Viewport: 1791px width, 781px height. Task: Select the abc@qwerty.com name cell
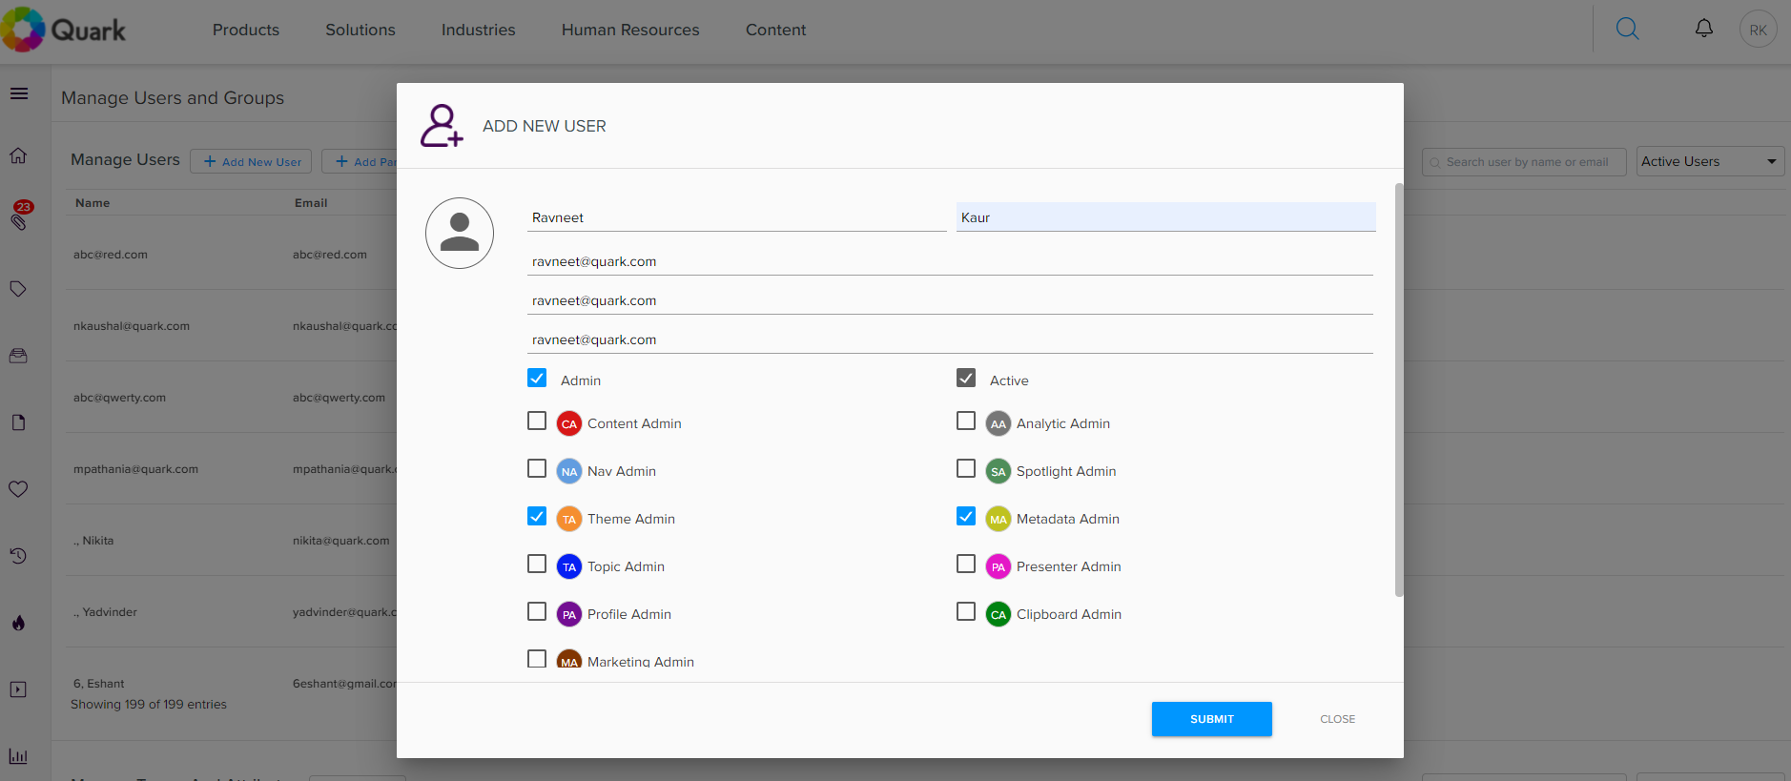click(119, 398)
